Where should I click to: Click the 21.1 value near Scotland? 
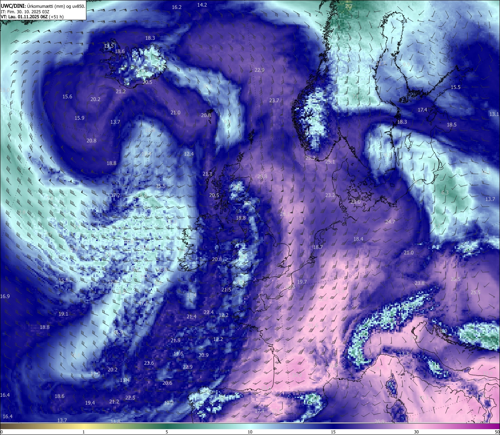[x=207, y=174]
